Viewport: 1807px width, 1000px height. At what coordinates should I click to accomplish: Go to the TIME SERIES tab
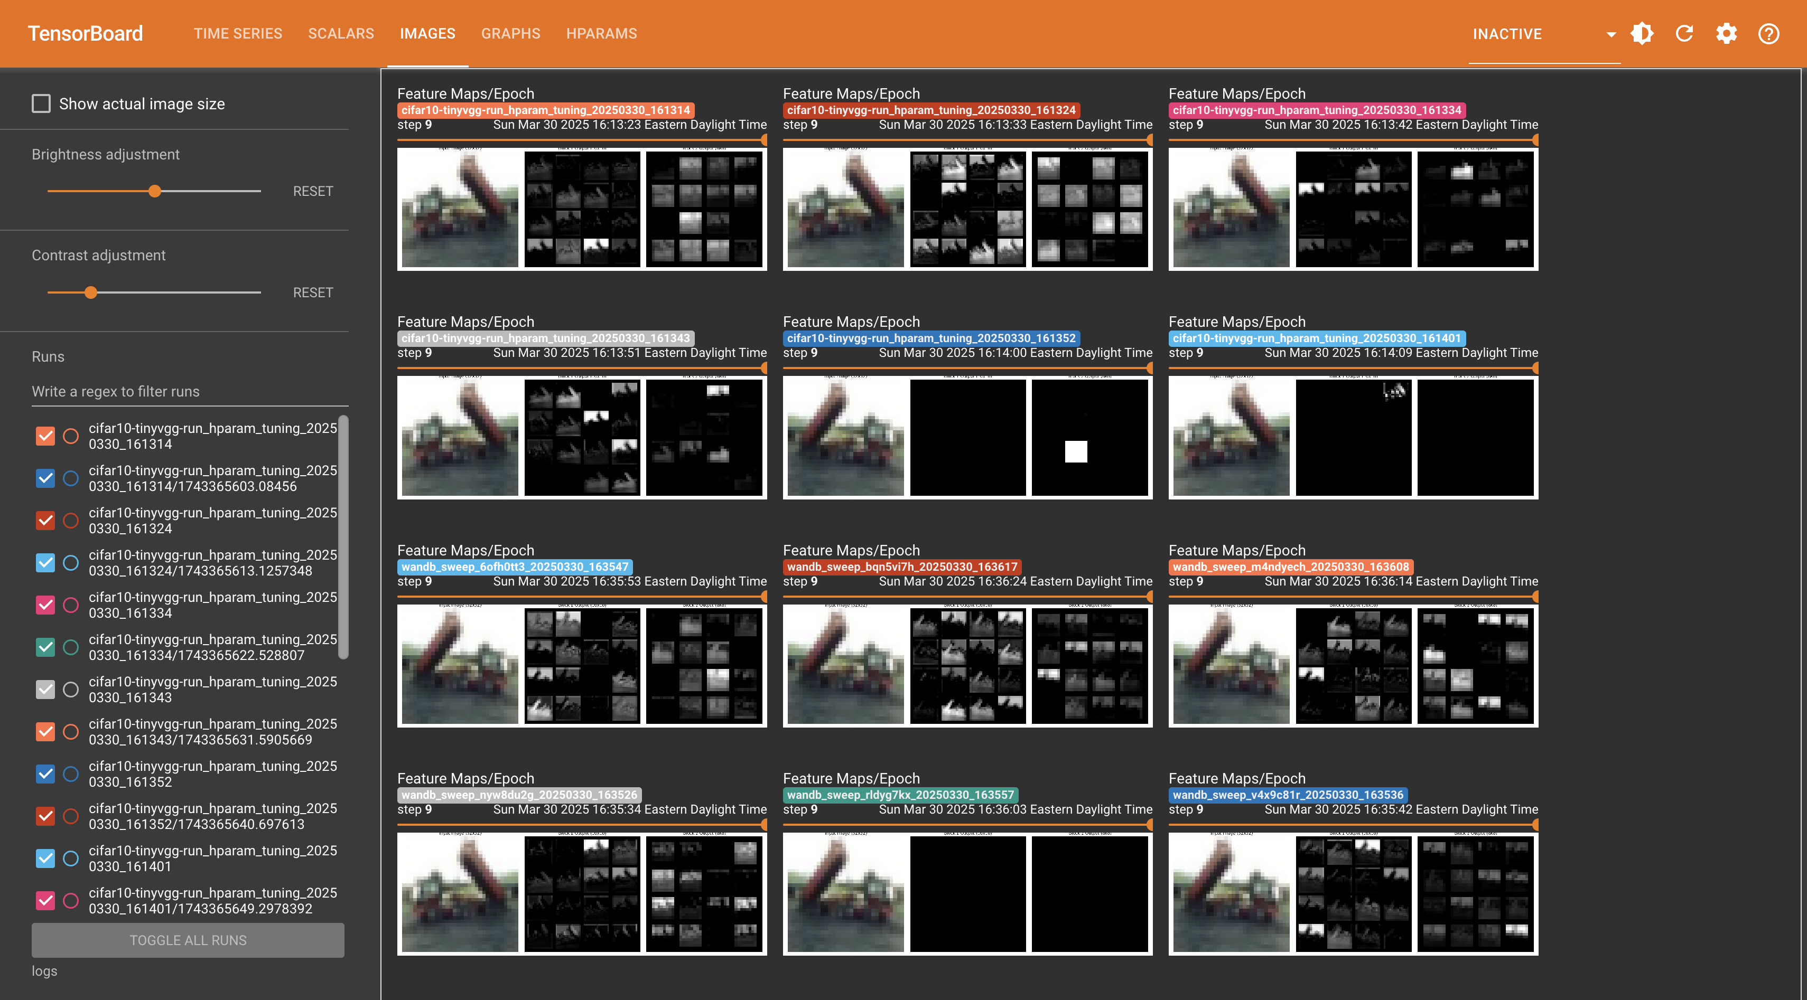click(x=238, y=34)
